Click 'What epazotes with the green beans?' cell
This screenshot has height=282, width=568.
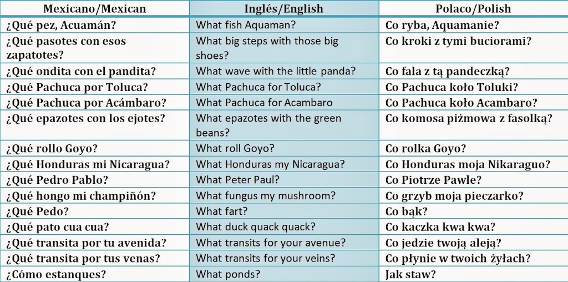pyautogui.click(x=284, y=125)
